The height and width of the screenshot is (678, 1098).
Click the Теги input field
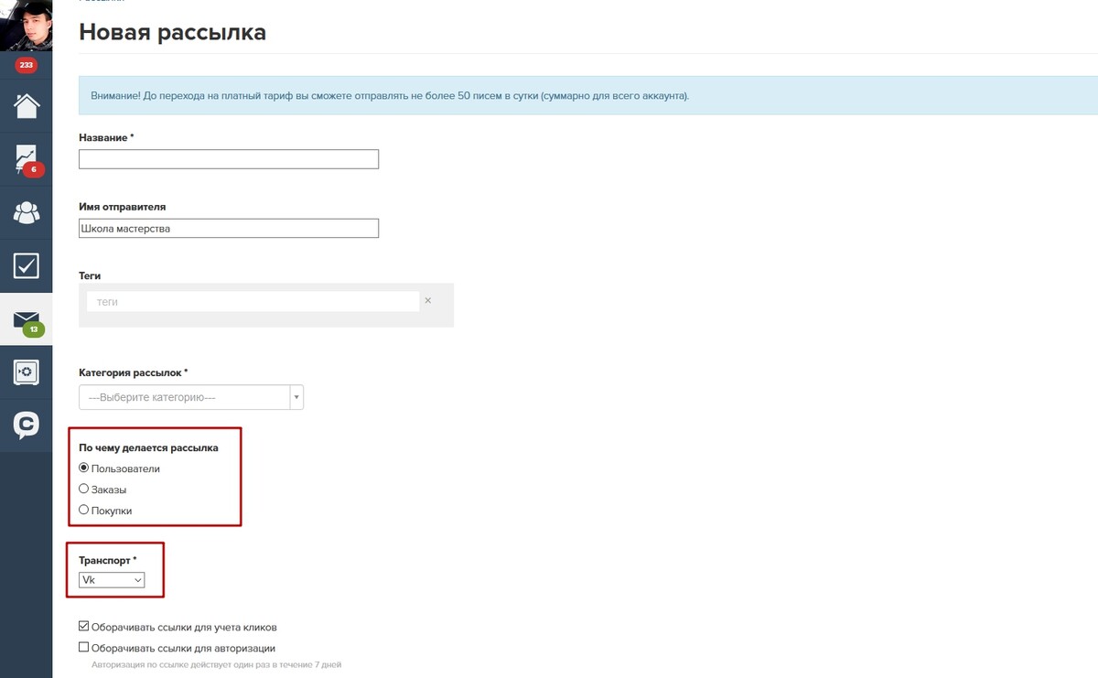pos(253,301)
